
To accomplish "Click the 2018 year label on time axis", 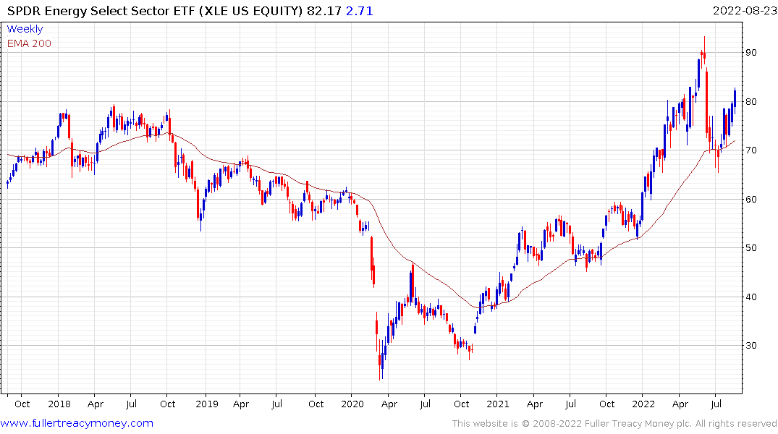I will click(59, 404).
